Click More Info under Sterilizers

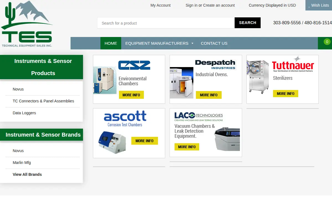(x=286, y=94)
